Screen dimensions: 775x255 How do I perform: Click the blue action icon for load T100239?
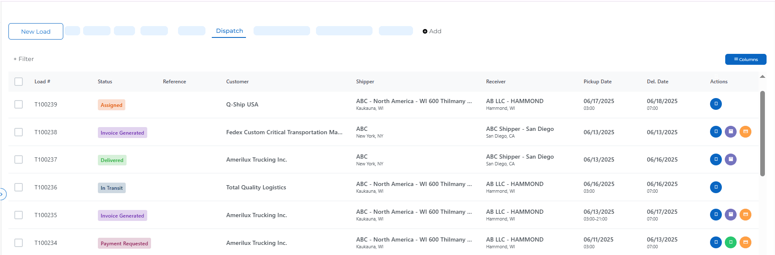pos(716,104)
